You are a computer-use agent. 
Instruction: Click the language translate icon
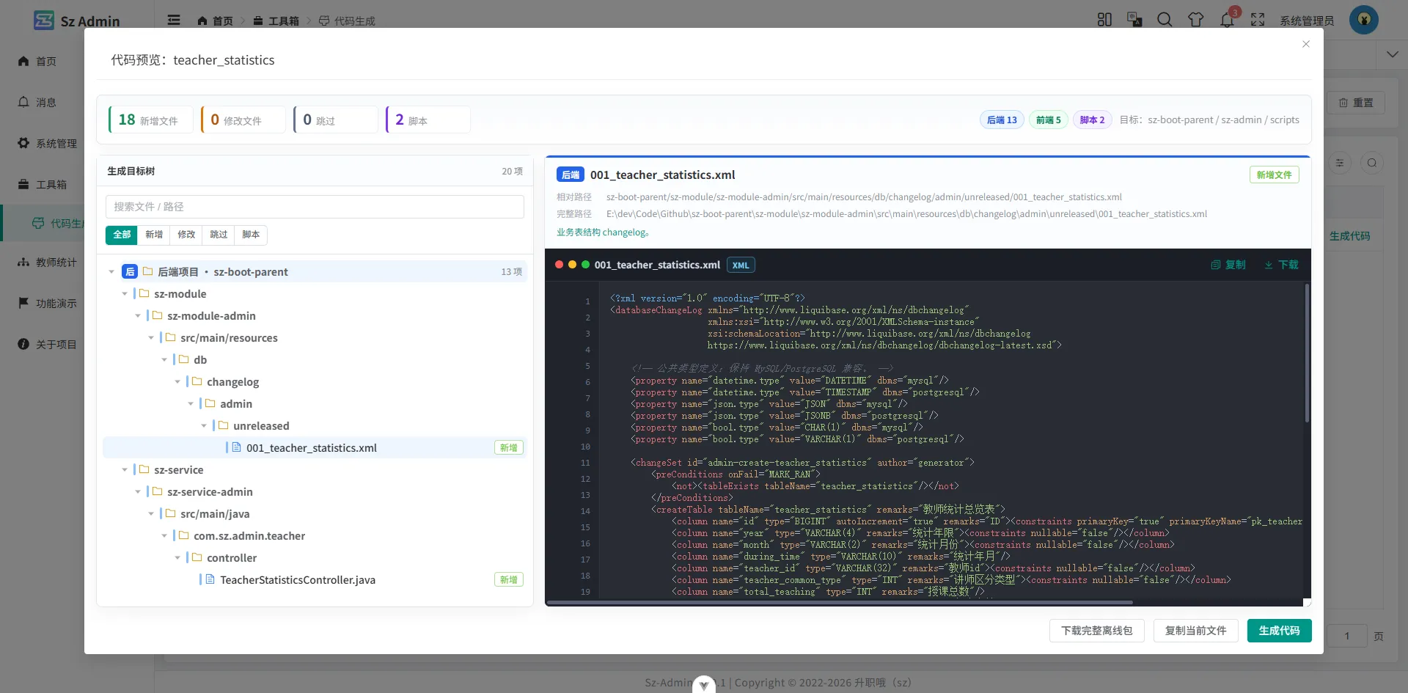[x=1134, y=20]
